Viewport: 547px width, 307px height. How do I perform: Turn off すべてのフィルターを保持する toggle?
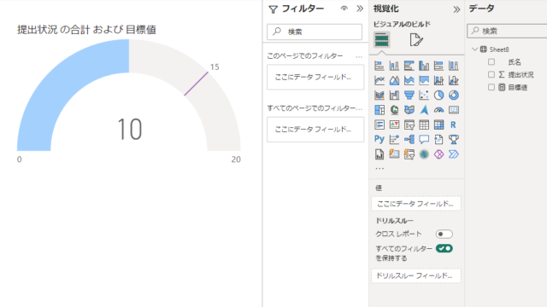click(x=444, y=248)
